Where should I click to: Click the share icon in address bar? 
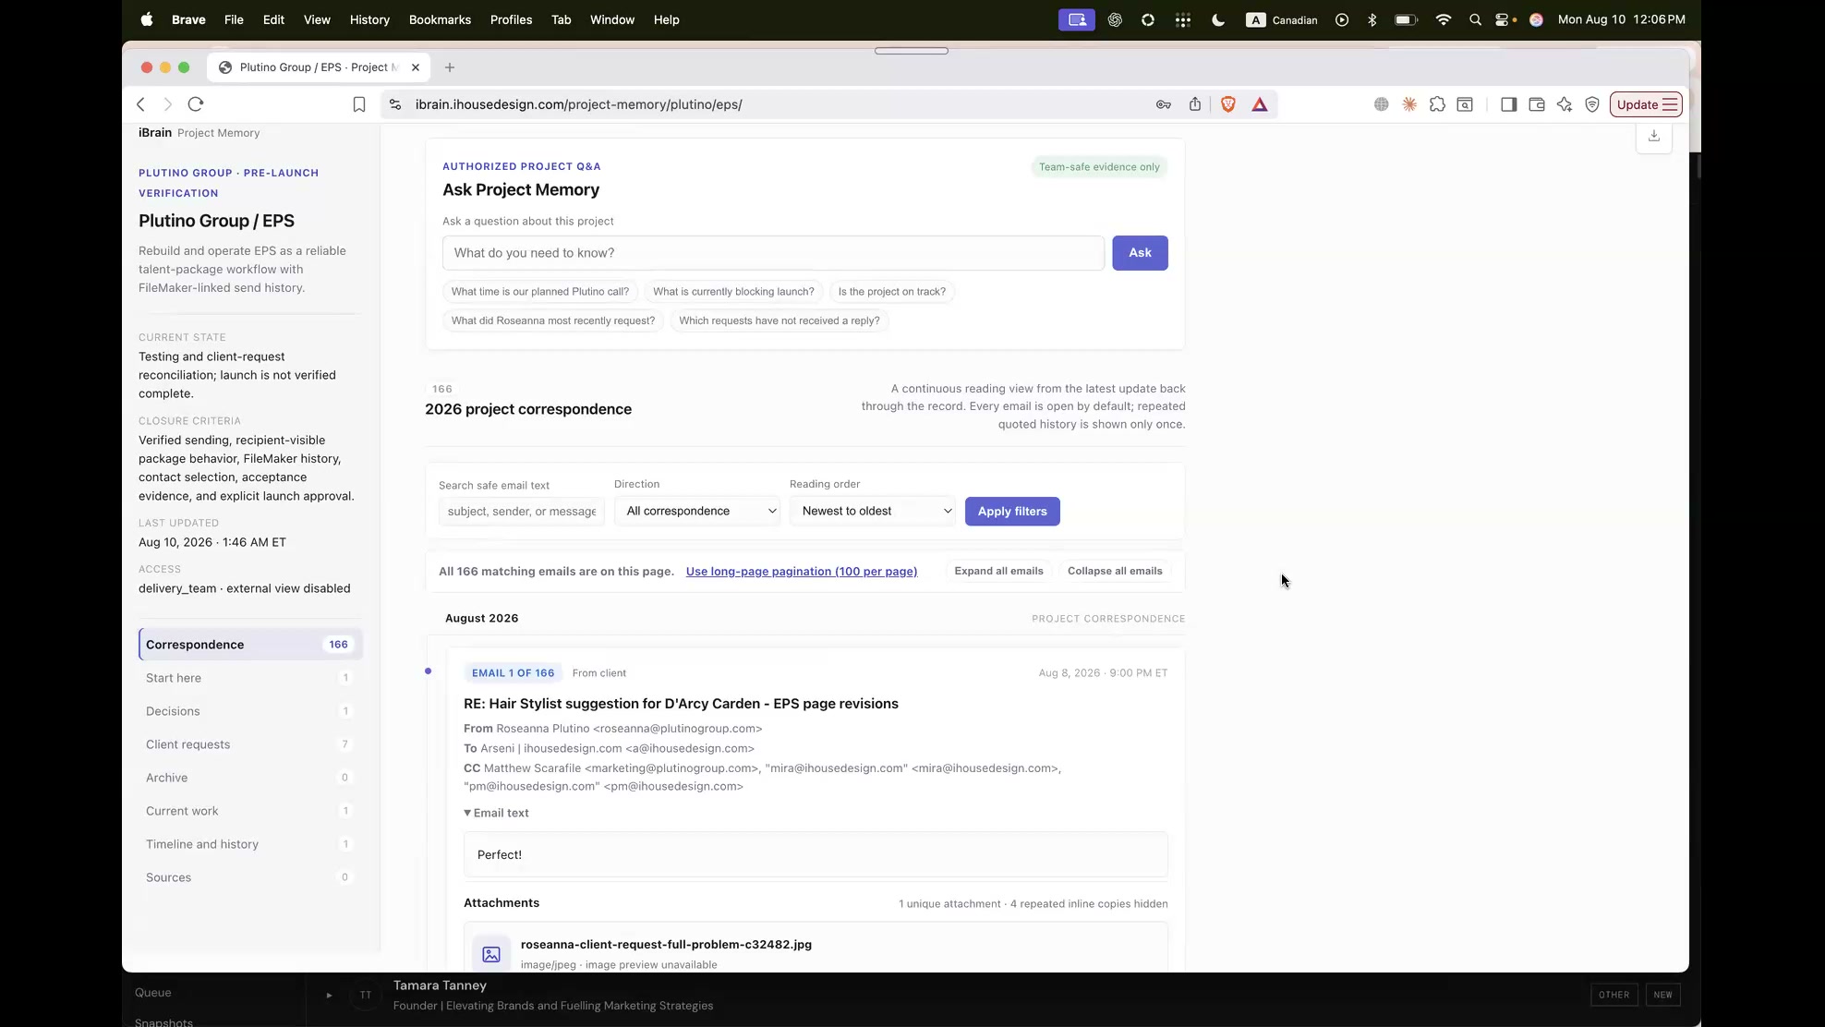tap(1195, 104)
